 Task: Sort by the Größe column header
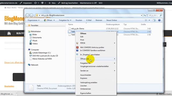[143, 25]
